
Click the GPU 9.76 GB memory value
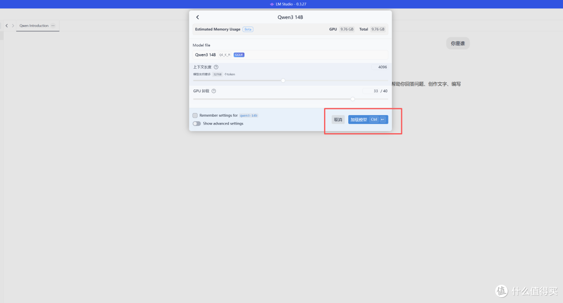[x=347, y=29]
